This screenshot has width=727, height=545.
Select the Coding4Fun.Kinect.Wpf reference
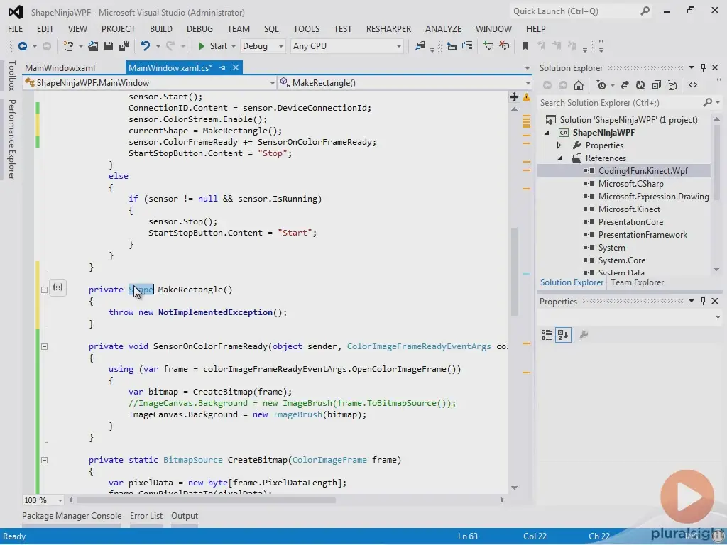(643, 170)
